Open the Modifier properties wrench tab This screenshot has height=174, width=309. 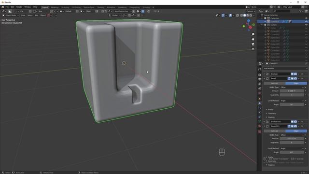point(260,103)
